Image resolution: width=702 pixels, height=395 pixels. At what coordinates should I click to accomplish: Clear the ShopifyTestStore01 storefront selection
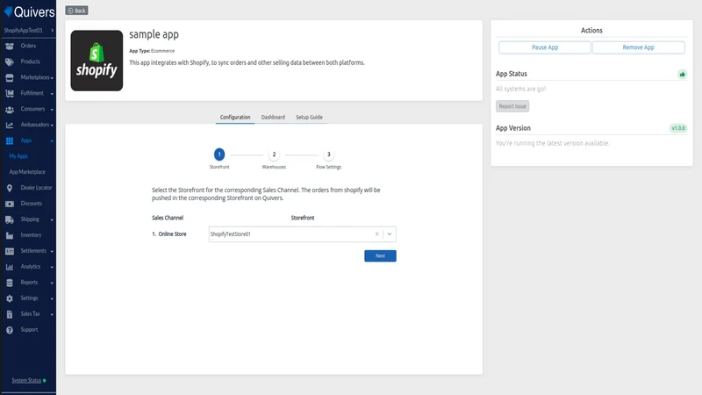point(376,233)
